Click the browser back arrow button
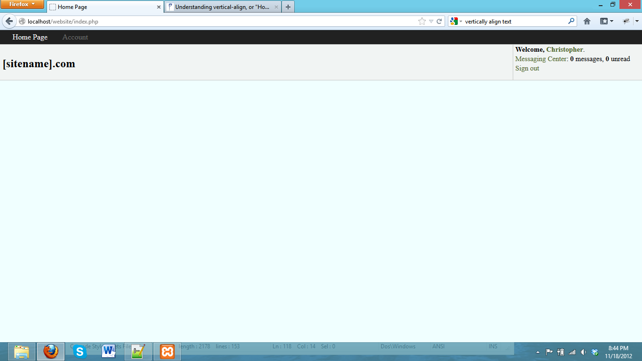642x361 pixels. click(x=9, y=21)
